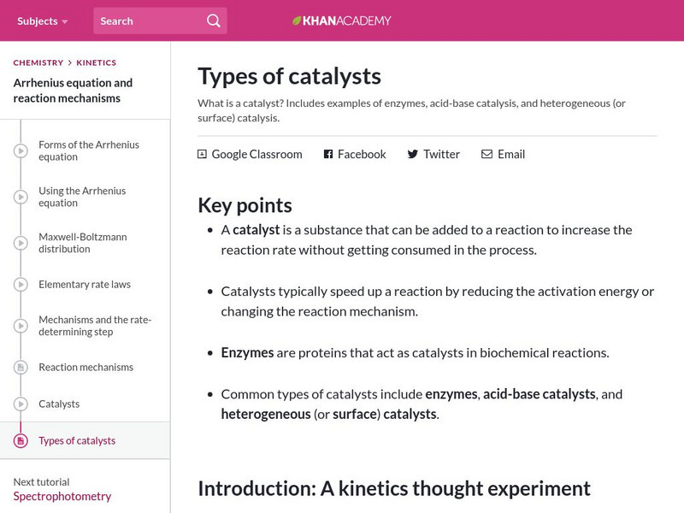This screenshot has height=513, width=684.
Task: Click the Twitter bird icon
Action: [x=413, y=154]
